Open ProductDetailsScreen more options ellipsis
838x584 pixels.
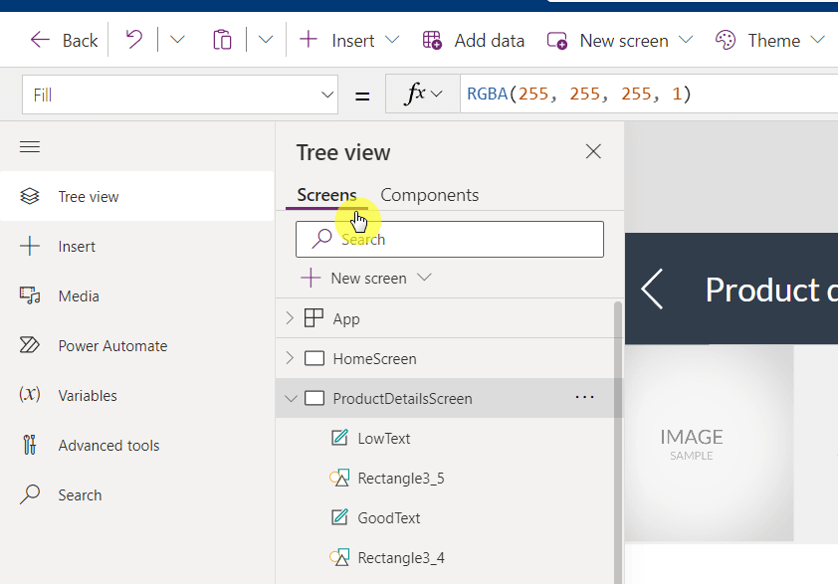click(584, 398)
